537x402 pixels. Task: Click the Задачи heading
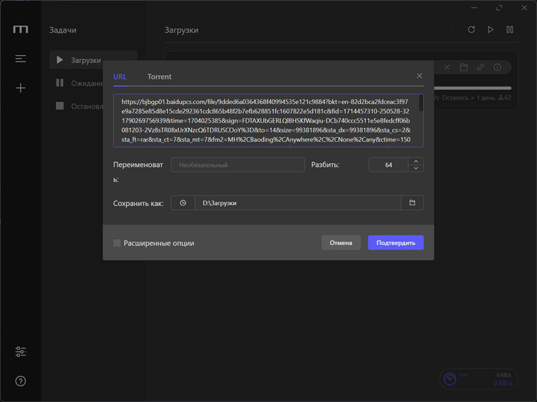tap(63, 30)
